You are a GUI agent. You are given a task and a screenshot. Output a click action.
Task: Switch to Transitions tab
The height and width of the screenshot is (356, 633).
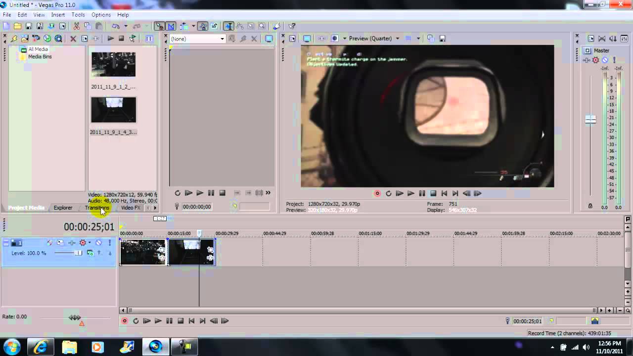[97, 208]
